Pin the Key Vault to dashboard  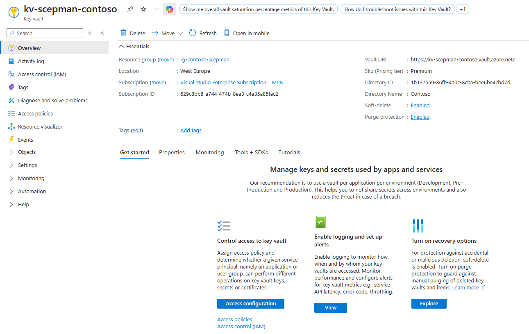(x=130, y=9)
